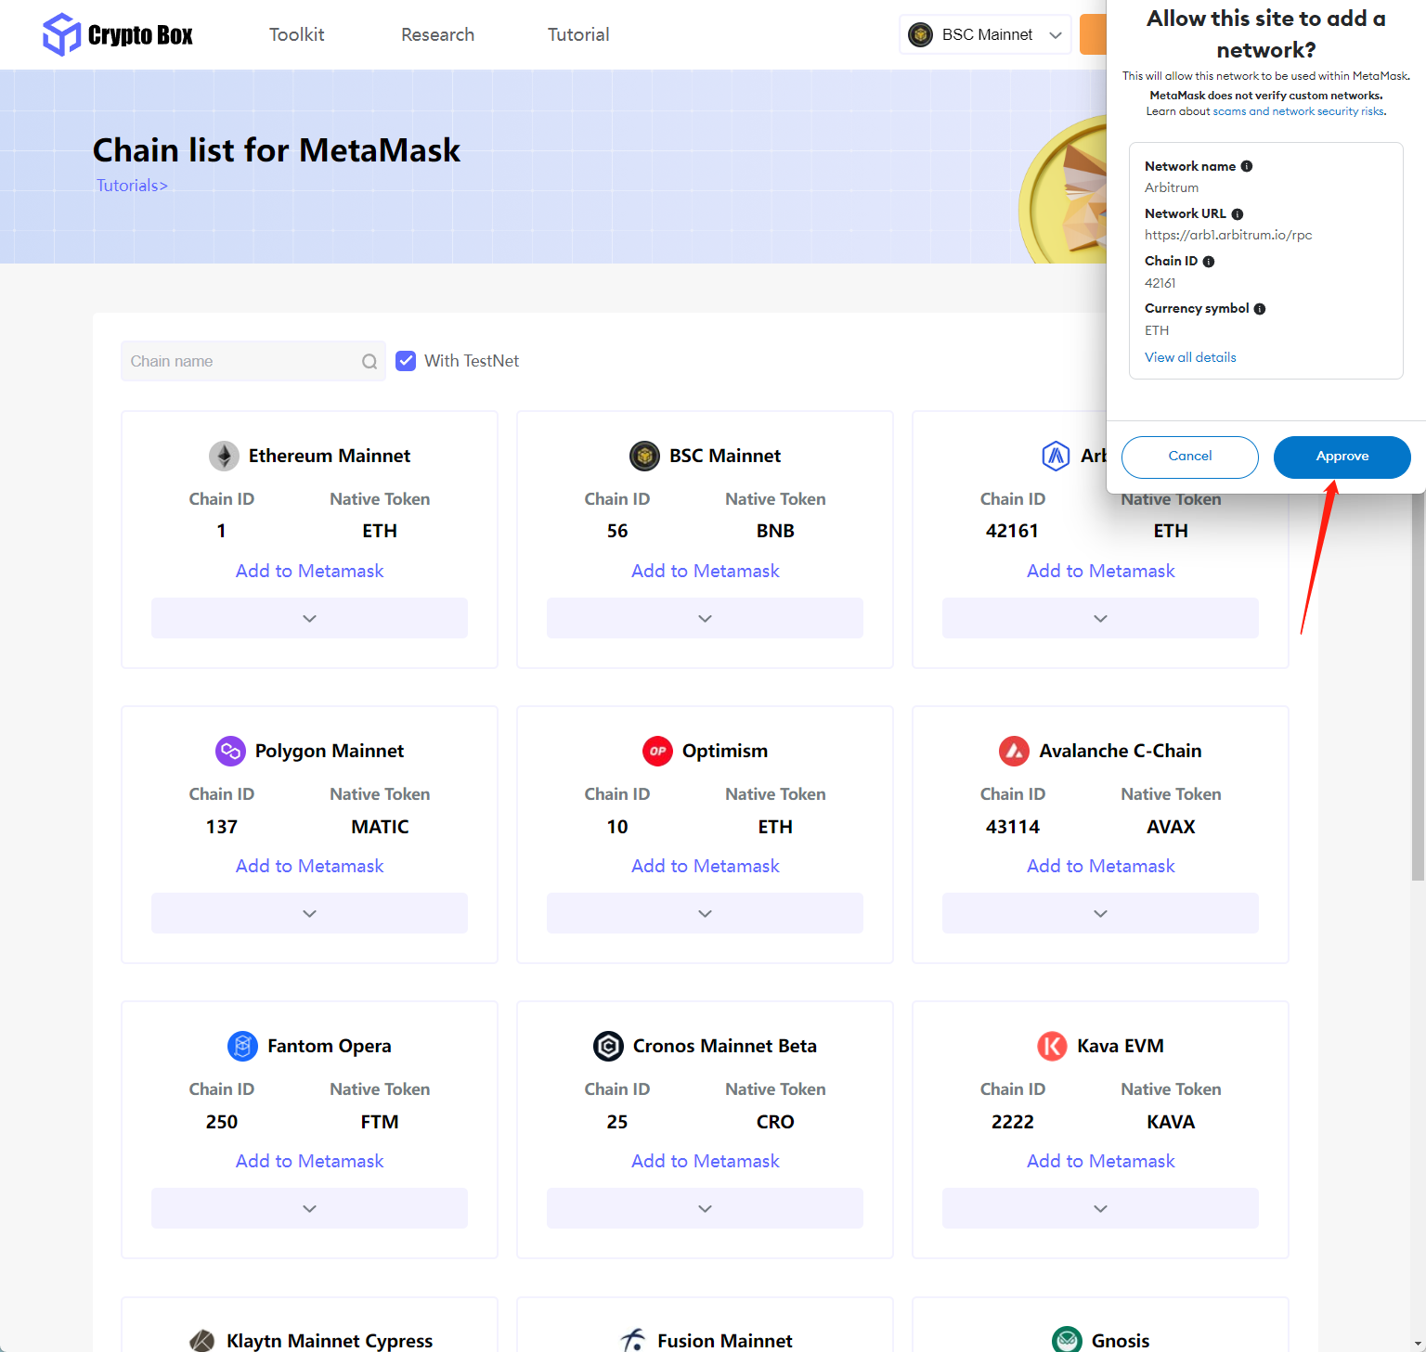Image resolution: width=1426 pixels, height=1352 pixels.
Task: Click the Crypto Box brand name
Action: (140, 35)
